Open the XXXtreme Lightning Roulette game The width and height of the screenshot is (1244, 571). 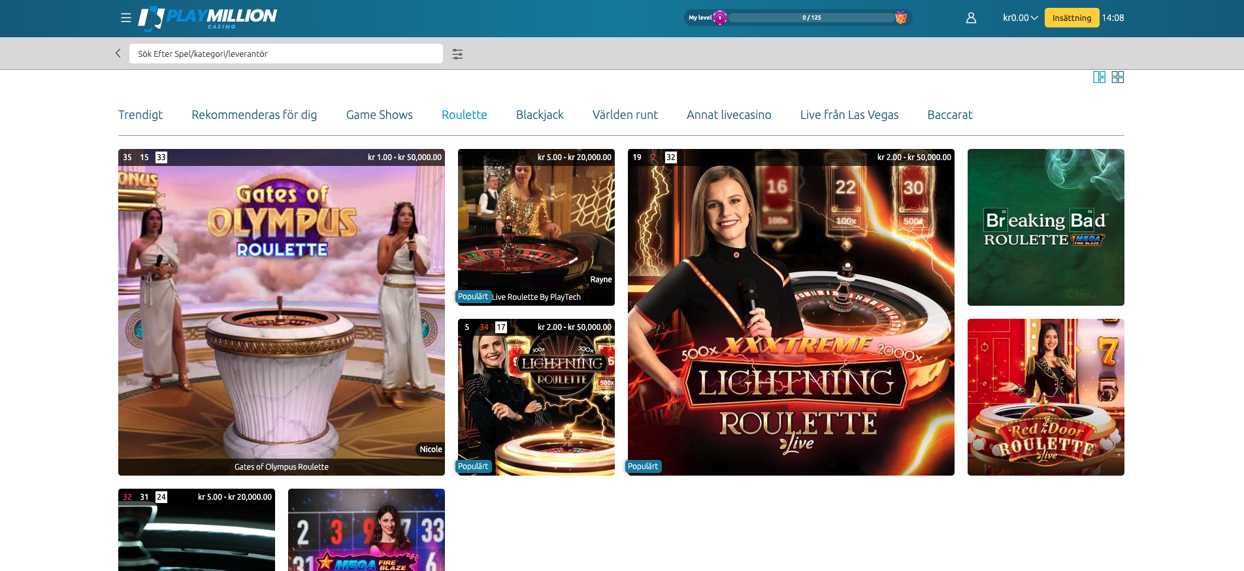pos(791,312)
